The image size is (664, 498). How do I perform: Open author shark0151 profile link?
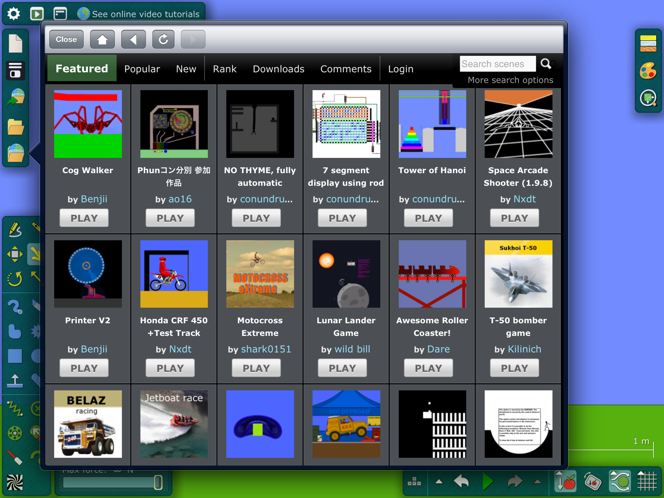click(x=266, y=349)
